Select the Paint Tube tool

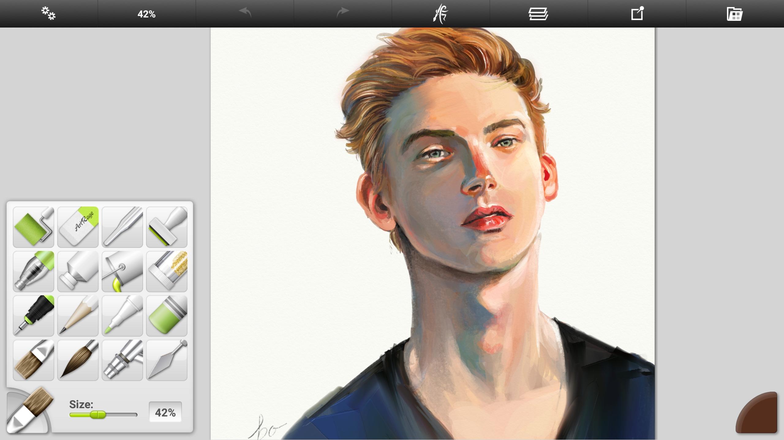tap(78, 271)
